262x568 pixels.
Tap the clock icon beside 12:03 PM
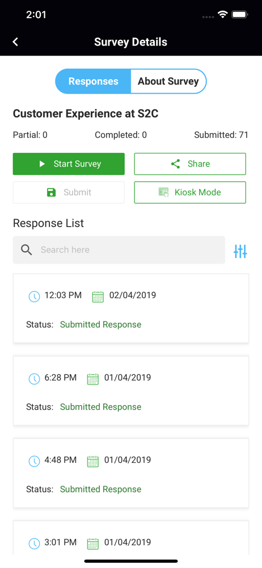pos(34,296)
